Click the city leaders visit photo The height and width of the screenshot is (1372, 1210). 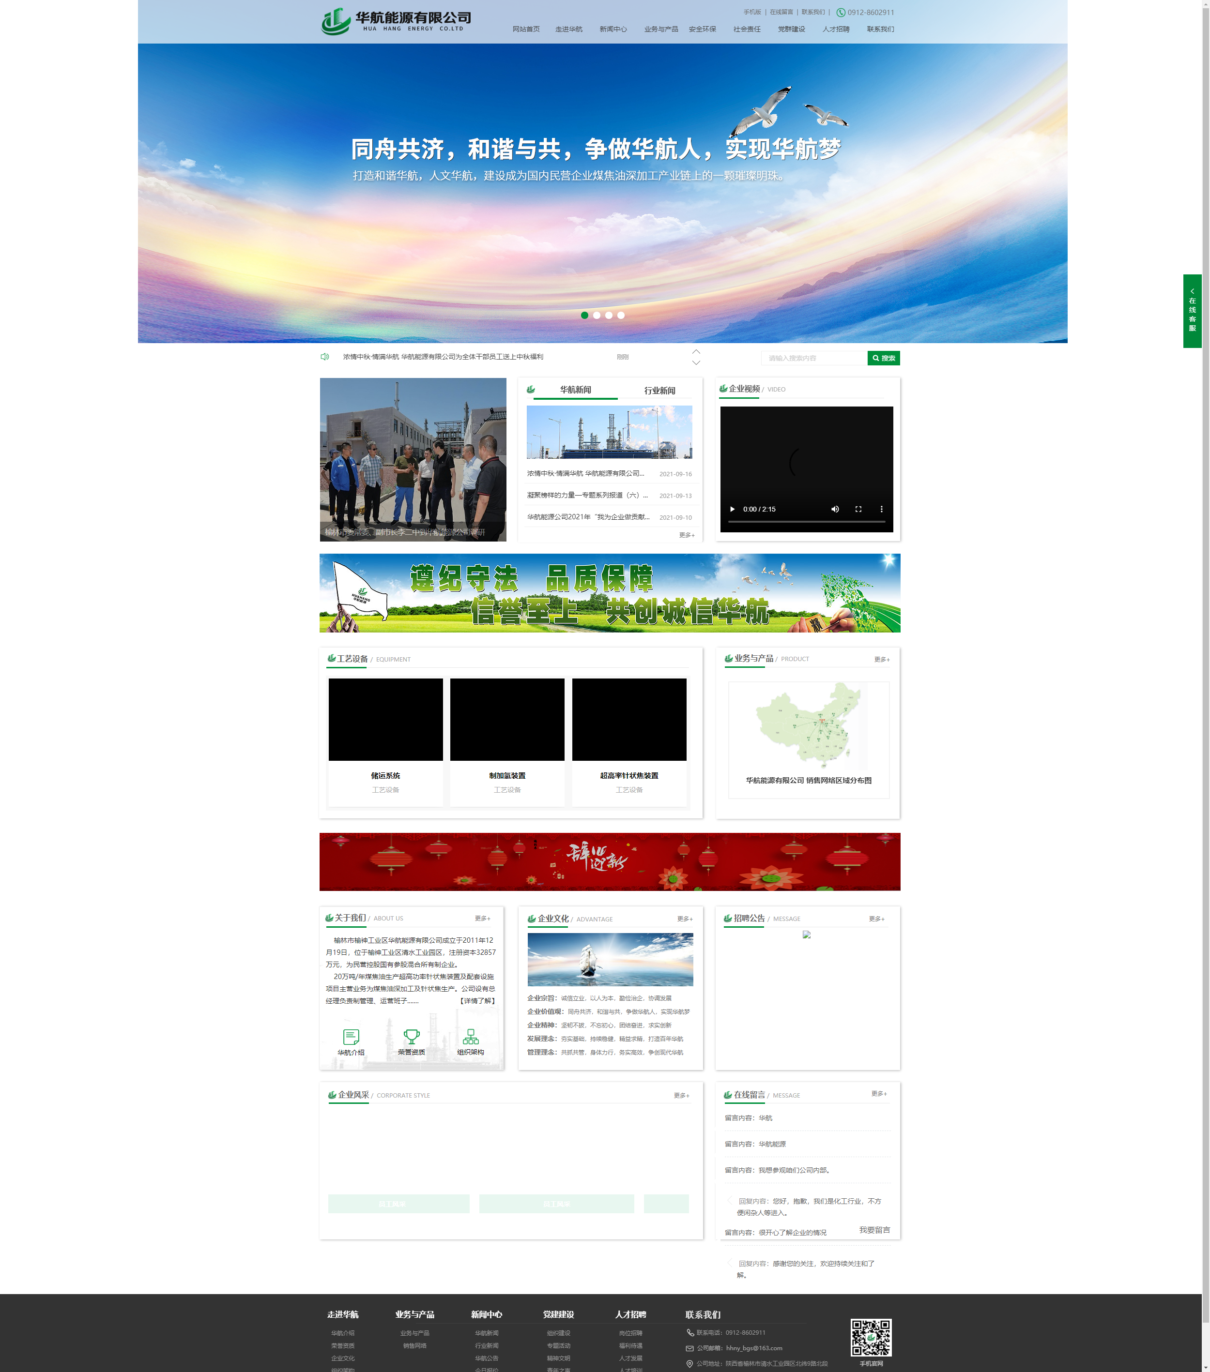(x=413, y=459)
